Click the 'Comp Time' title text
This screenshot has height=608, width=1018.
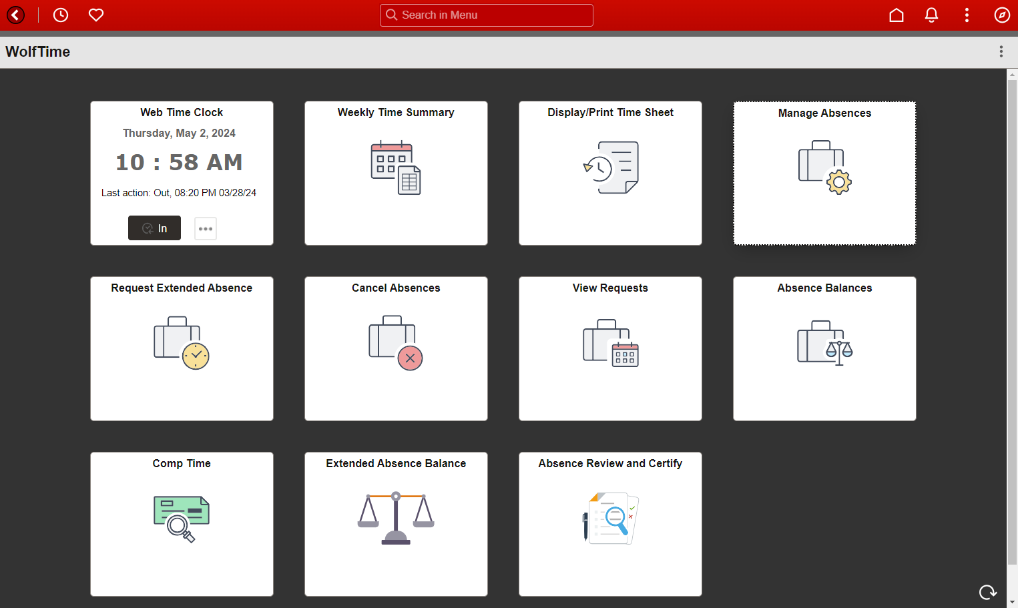point(182,463)
